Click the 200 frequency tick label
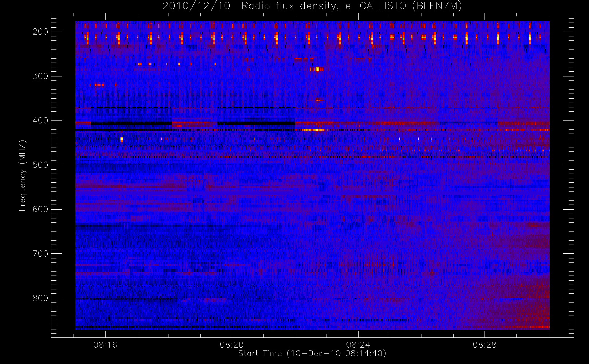Image resolution: width=589 pixels, height=364 pixels. [x=40, y=32]
